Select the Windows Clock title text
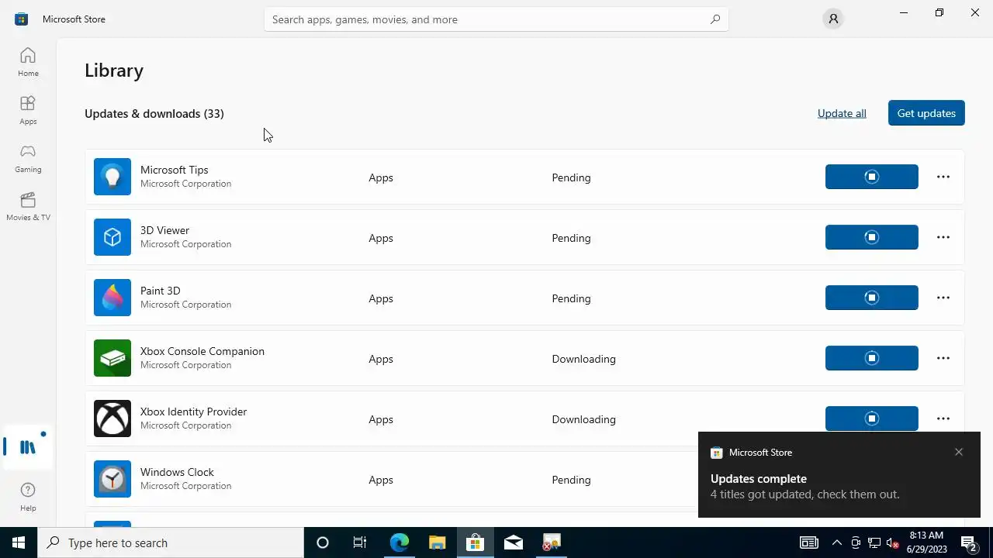The image size is (993, 558). tap(177, 472)
